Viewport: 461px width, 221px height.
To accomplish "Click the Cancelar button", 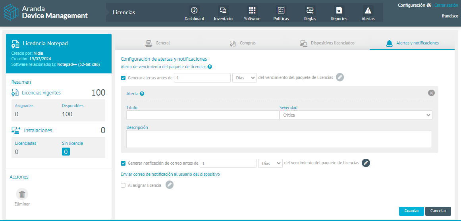I will pos(438,211).
